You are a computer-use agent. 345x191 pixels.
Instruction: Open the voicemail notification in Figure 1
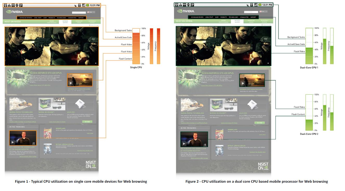coord(13,5)
